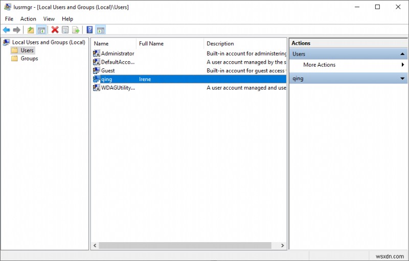409x261 pixels.
Task: Sort by Description column header
Action: 245,43
